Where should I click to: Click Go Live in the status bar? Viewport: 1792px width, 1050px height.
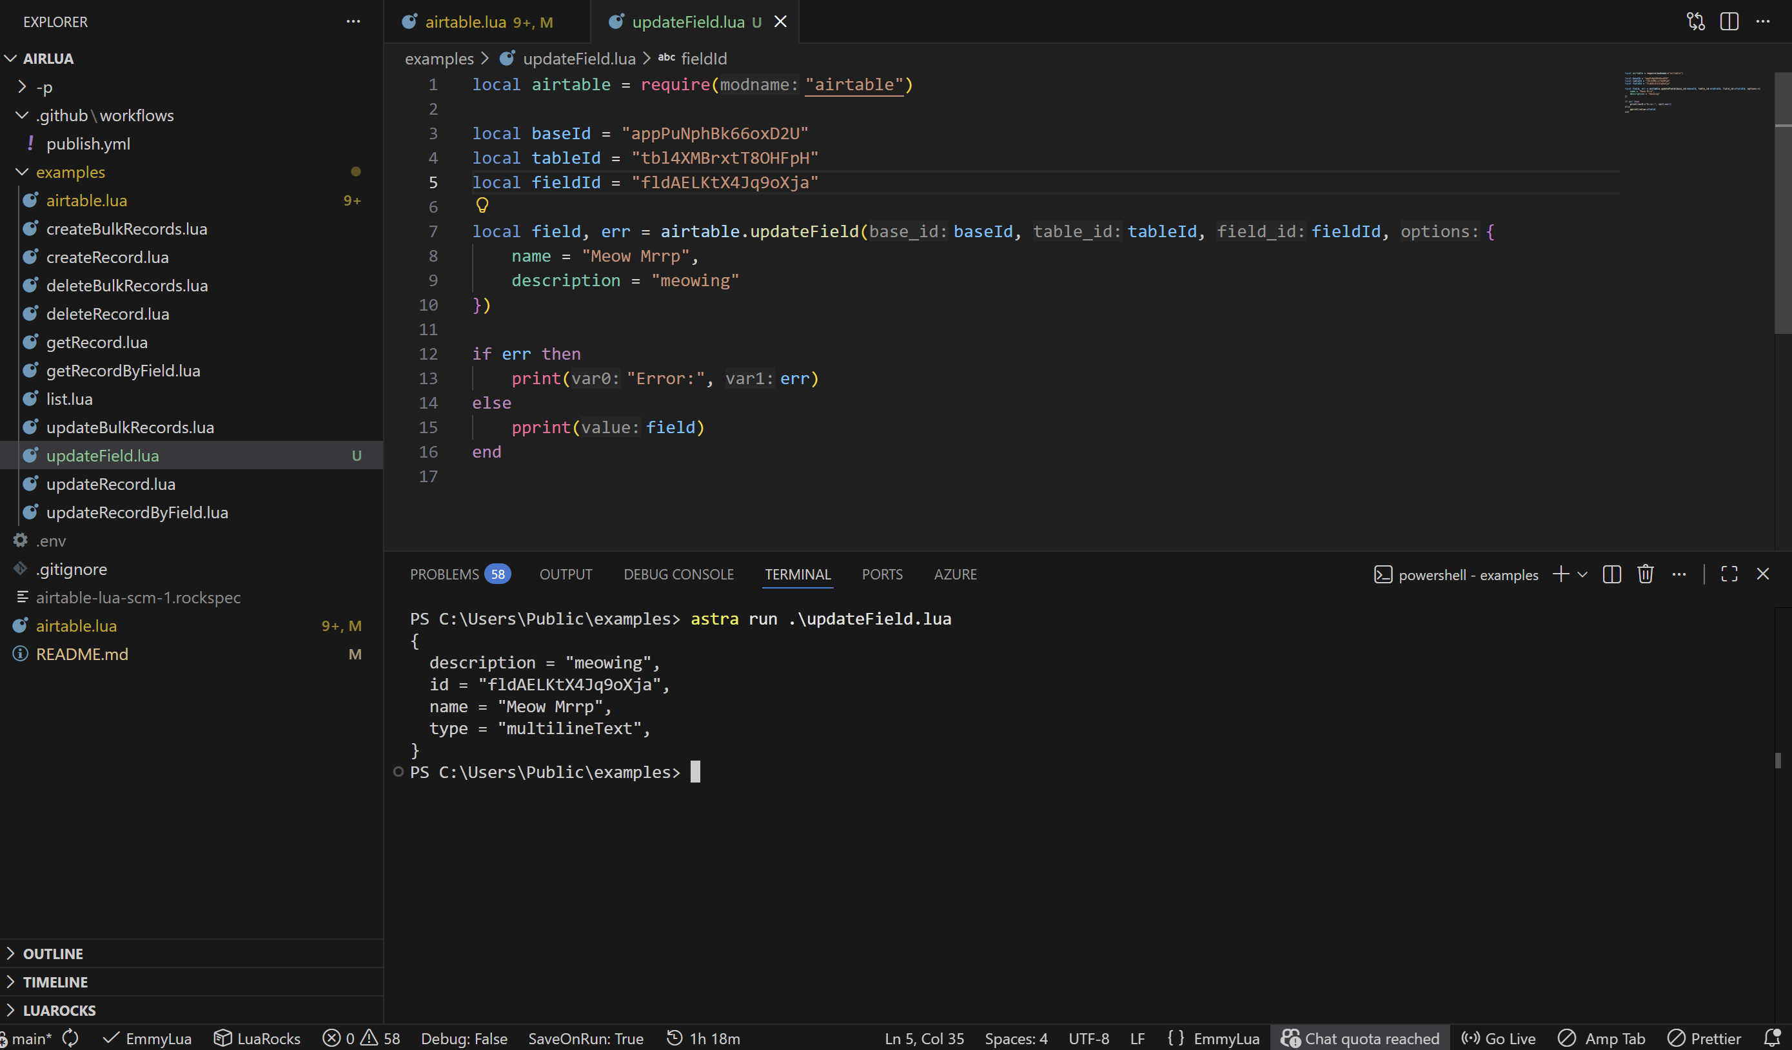(1499, 1038)
